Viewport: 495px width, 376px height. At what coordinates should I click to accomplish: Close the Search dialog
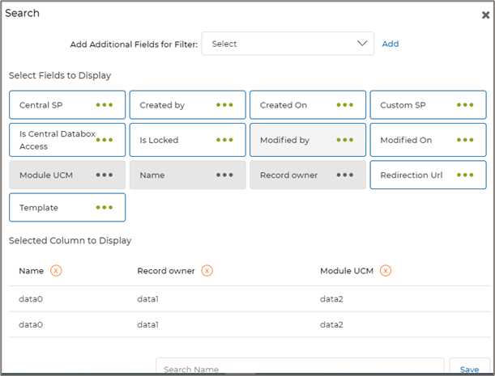(484, 15)
